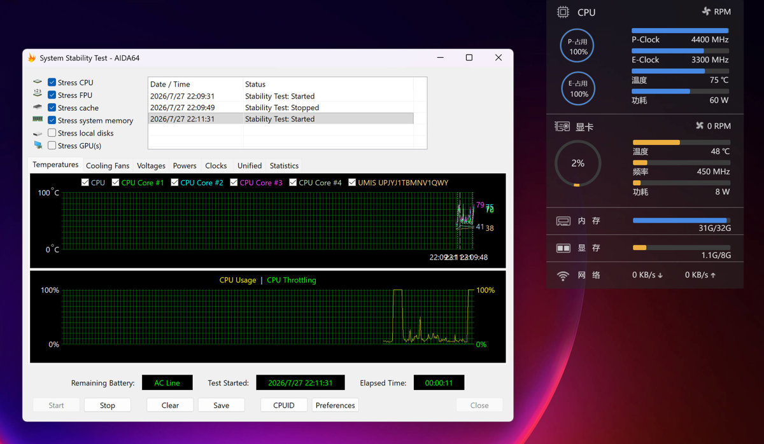The image size is (764, 444).
Task: Switch to the Clocks tab
Action: (216, 166)
